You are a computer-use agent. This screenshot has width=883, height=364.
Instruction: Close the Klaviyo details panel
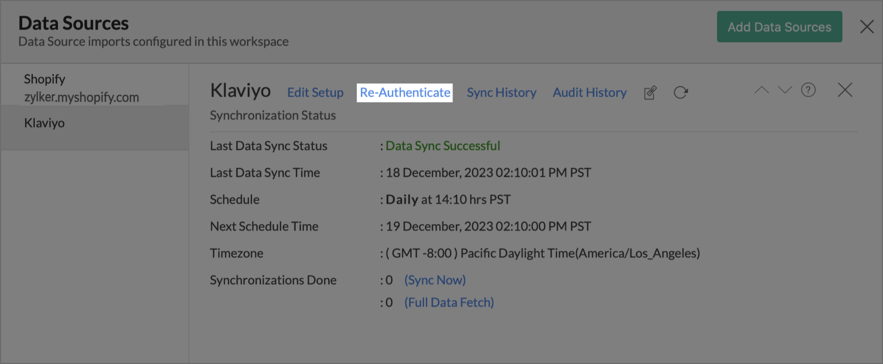pos(845,90)
